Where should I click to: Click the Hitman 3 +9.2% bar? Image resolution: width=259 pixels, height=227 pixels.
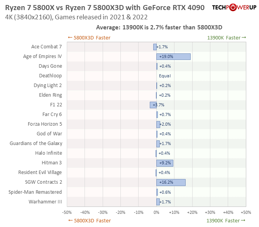165,163
